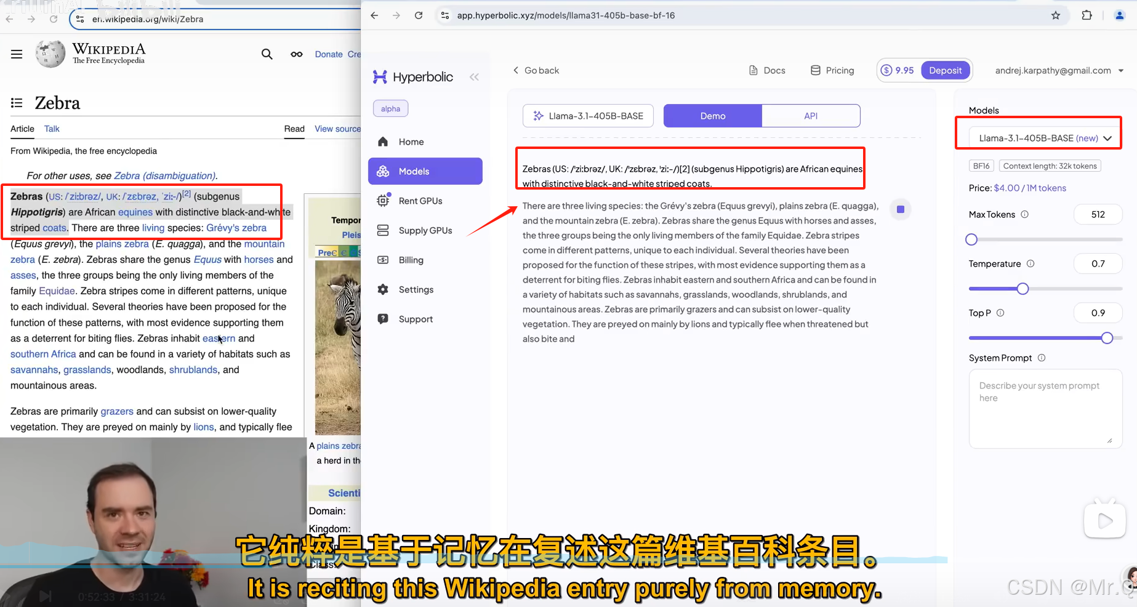Open lions link in Wikipedia article
Screen dimensions: 1137x607
pyautogui.click(x=204, y=427)
